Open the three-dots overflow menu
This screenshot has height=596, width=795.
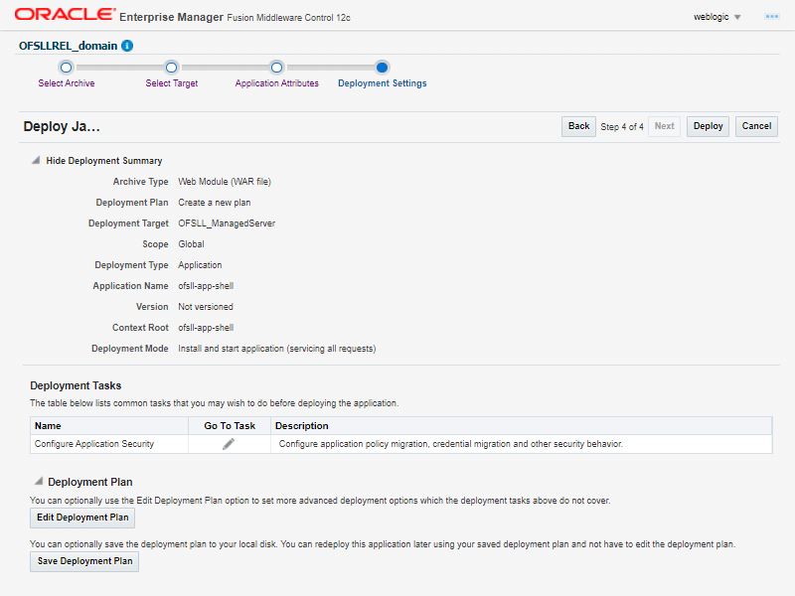772,17
